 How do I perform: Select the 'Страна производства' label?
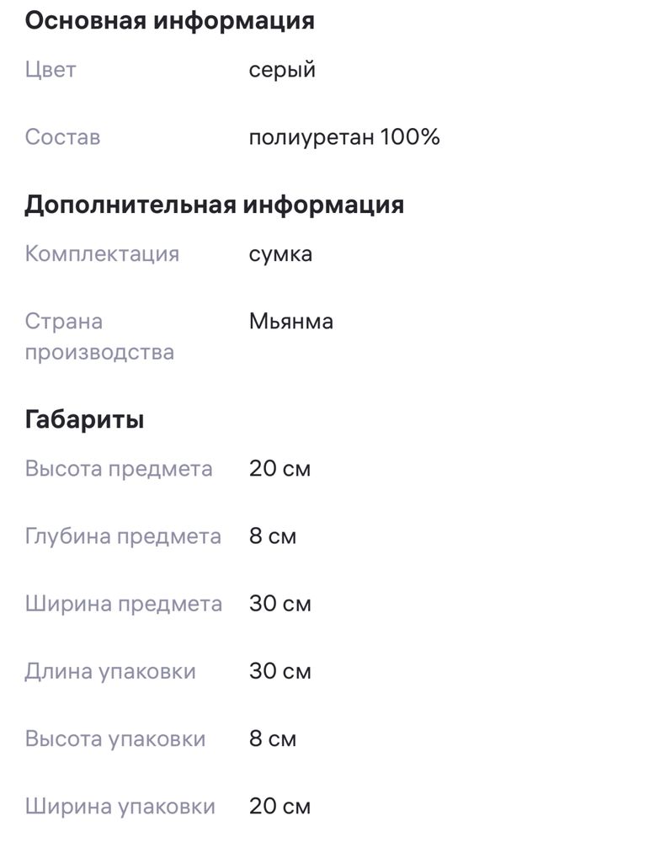pos(99,337)
